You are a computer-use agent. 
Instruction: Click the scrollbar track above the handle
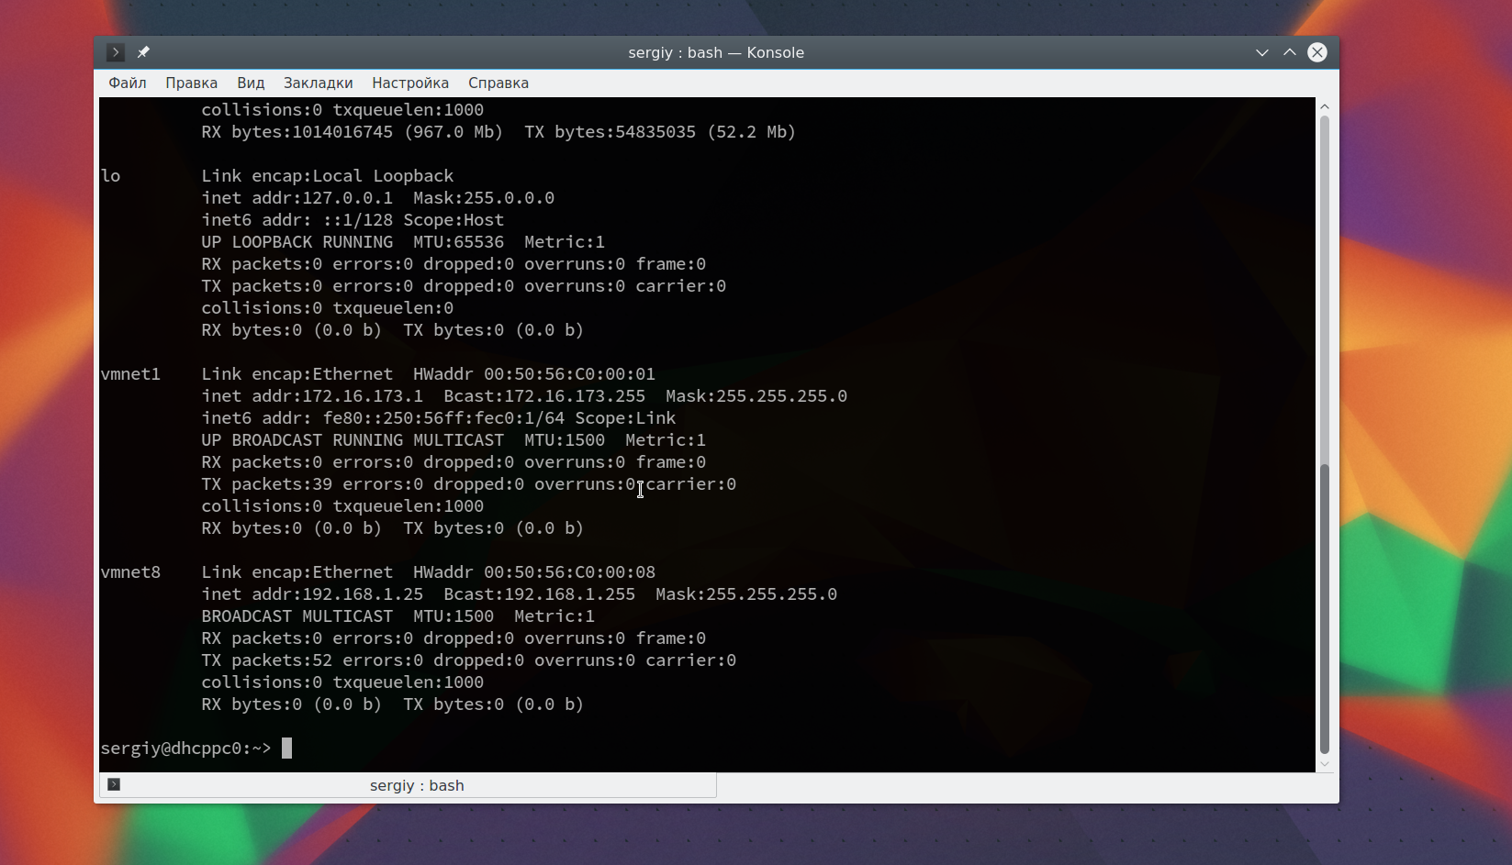pos(1325,289)
